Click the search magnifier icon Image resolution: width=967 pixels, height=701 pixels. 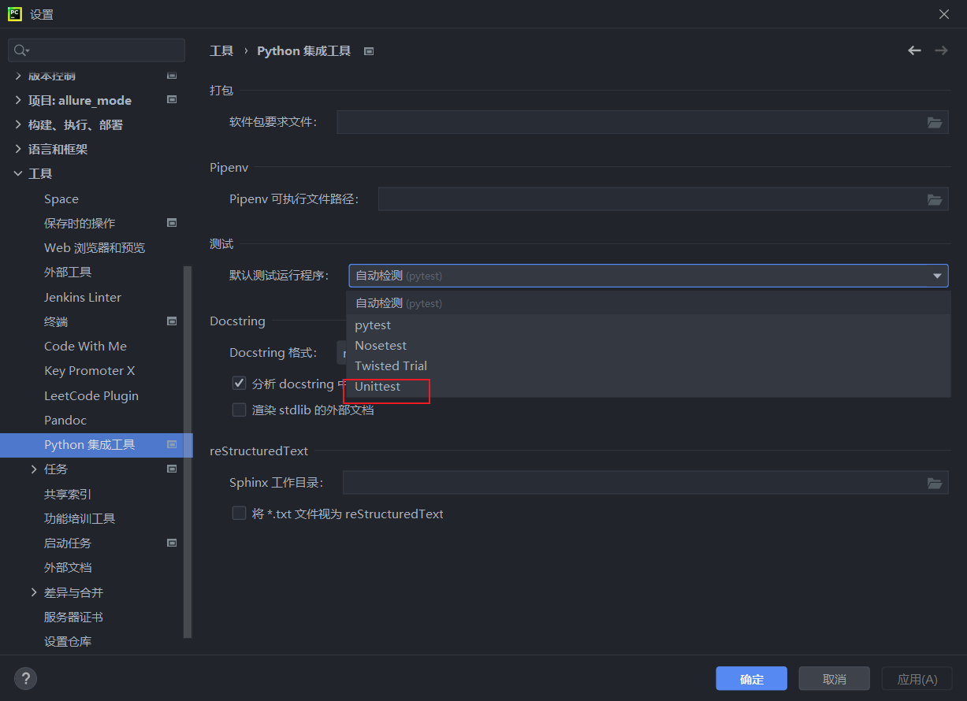pos(21,50)
